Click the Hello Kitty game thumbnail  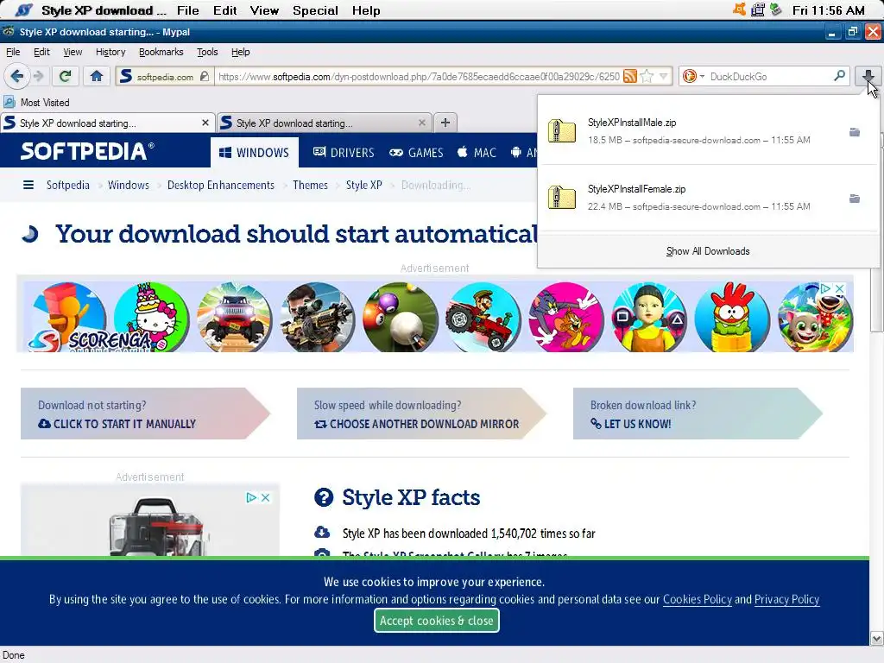(151, 318)
